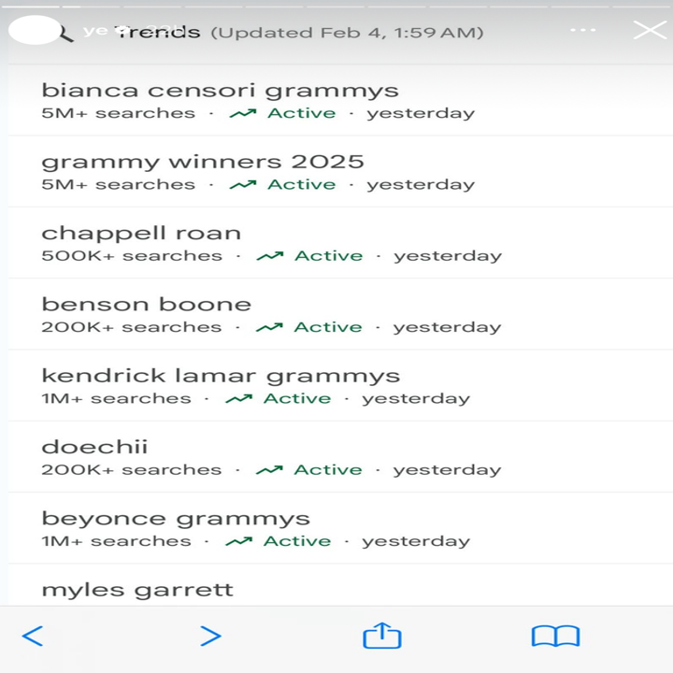The height and width of the screenshot is (673, 673).
Task: Open the 'bianca censori grammys' trend
Action: (x=220, y=91)
